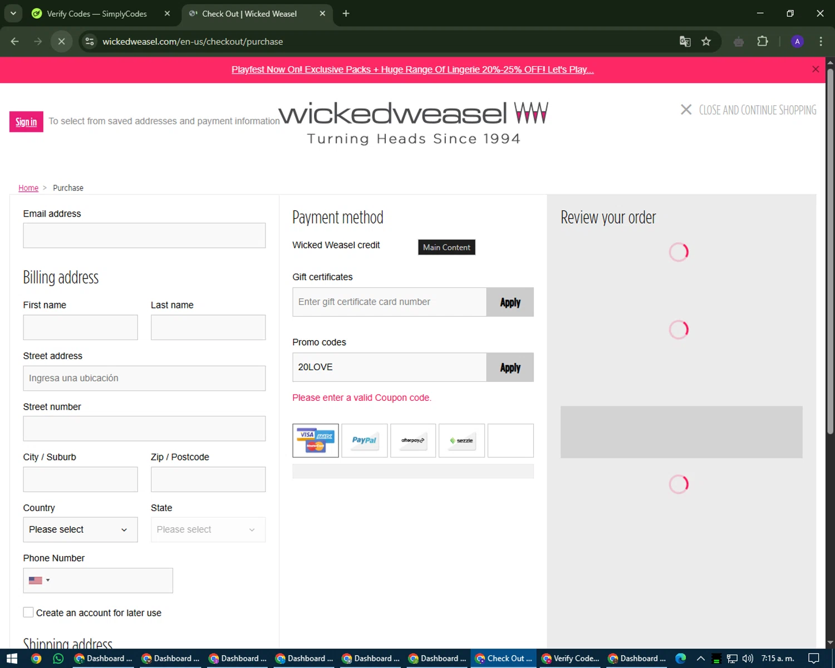The width and height of the screenshot is (835, 668).
Task: Click the Main Content skip button
Action: click(446, 247)
